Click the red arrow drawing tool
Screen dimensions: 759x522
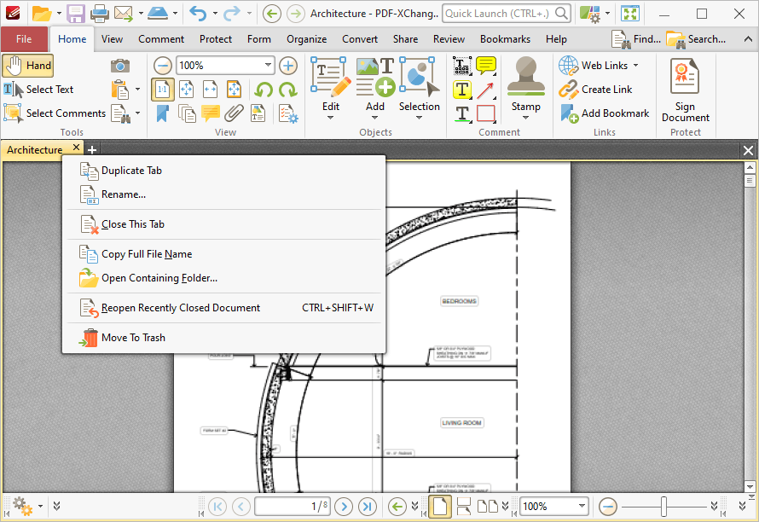click(x=486, y=90)
